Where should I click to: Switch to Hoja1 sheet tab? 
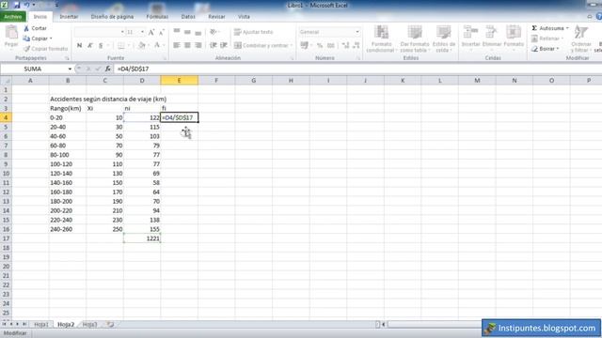tap(41, 325)
